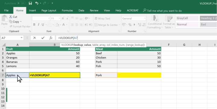Switch to the Formulas ribbon tab
This screenshot has height=109, width=217.
click(67, 11)
